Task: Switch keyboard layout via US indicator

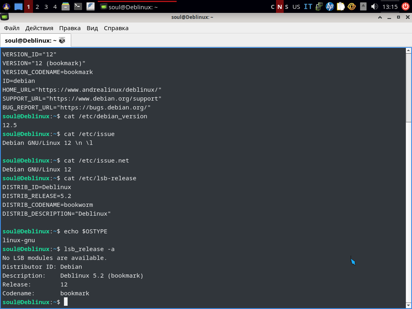Action: click(296, 7)
